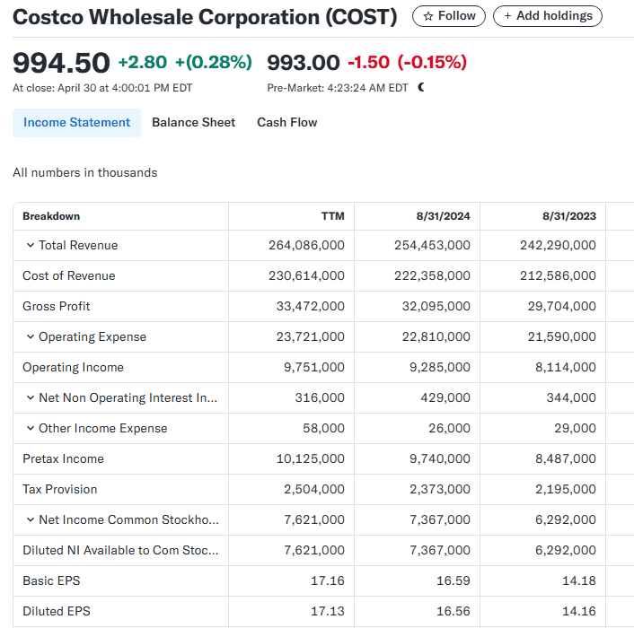The width and height of the screenshot is (634, 628).
Task: Click 2023 Pretax Income value 8,487,000
Action: coord(566,458)
